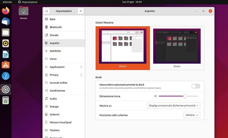Click the Notifiche bell icon
The width and height of the screenshot is (228, 138).
tap(46, 51)
